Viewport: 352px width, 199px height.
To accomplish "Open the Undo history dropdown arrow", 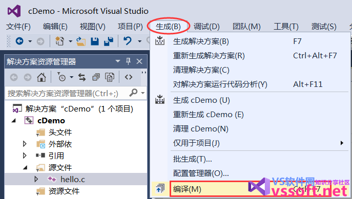I will (139, 41).
